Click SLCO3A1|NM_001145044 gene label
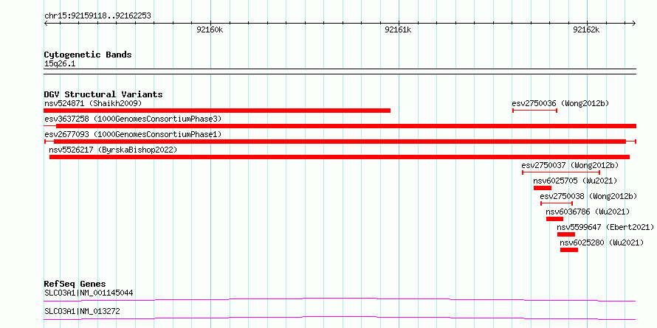 (89, 293)
